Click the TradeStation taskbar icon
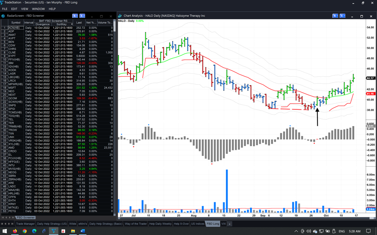The image size is (377, 235). pyautogui.click(x=53, y=231)
